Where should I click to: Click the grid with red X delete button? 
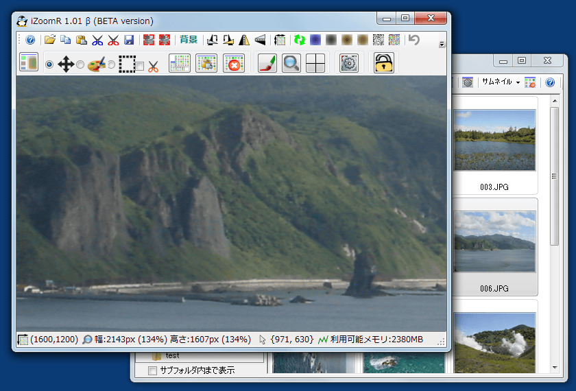point(234,63)
